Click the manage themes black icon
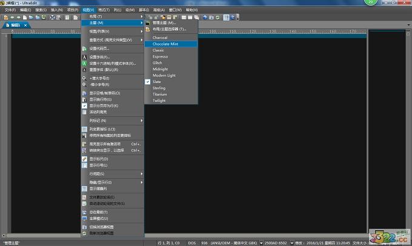The image size is (412, 246). (x=148, y=23)
